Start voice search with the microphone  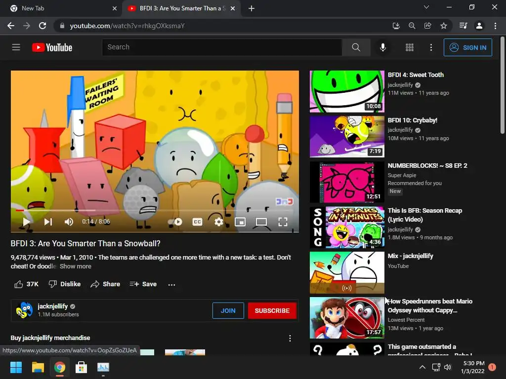(383, 47)
